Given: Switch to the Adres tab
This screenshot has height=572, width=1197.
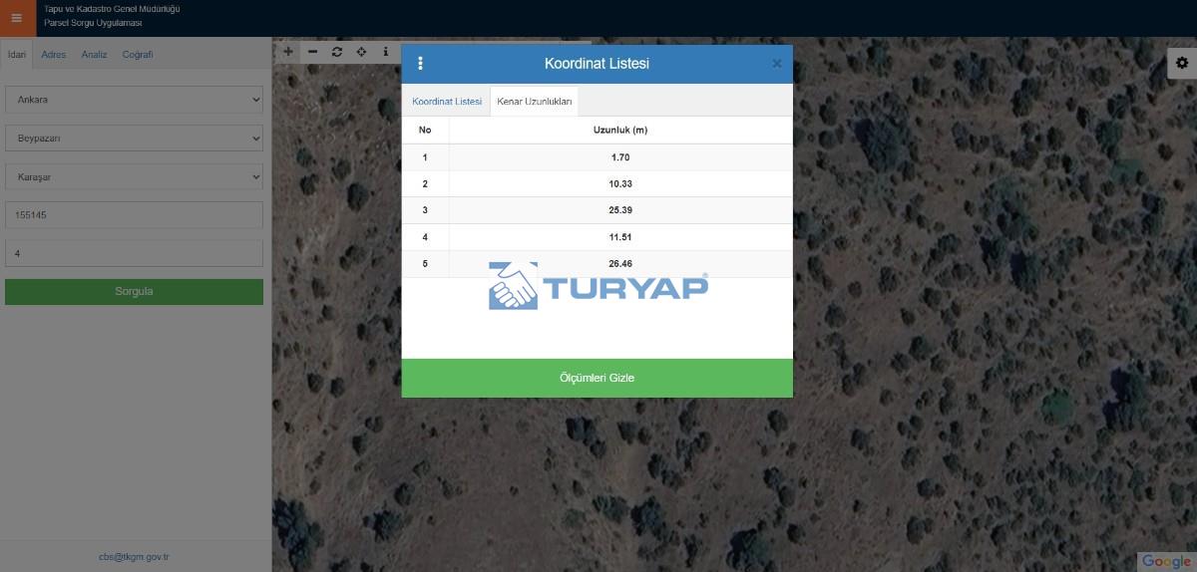Looking at the screenshot, I should click(x=54, y=55).
